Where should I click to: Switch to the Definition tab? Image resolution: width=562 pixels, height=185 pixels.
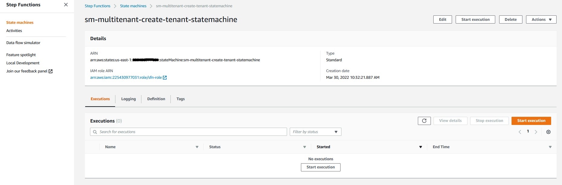tap(156, 99)
